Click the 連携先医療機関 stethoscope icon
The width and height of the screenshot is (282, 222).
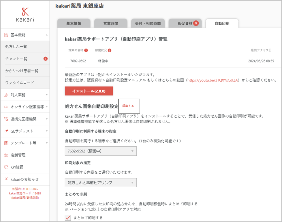coord(6,119)
